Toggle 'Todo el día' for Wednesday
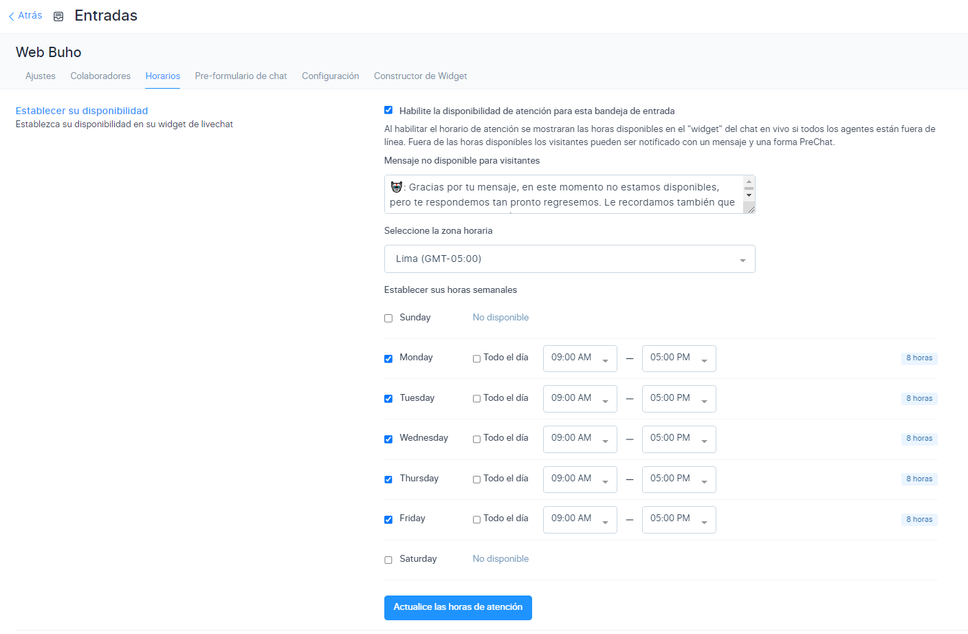 pyautogui.click(x=476, y=439)
